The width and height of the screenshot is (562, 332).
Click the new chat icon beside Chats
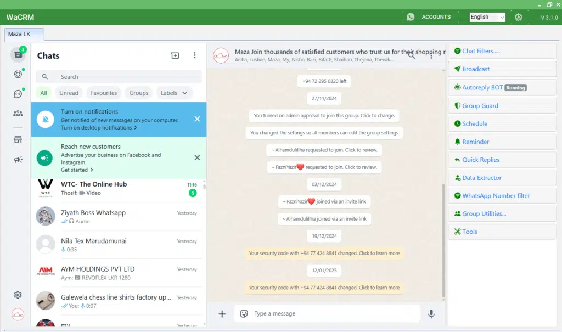point(175,55)
